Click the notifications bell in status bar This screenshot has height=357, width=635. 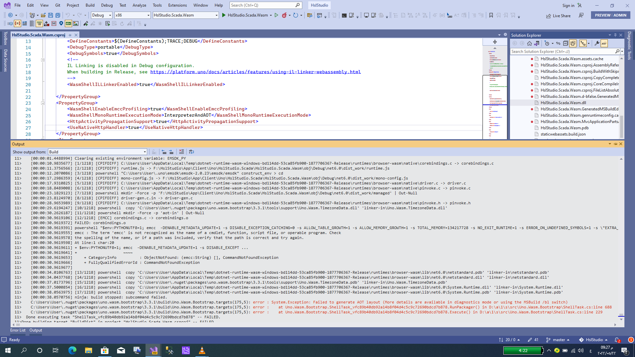tap(617, 340)
